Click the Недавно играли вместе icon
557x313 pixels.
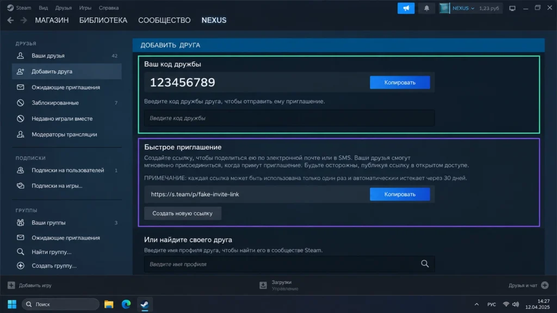[x=20, y=118]
